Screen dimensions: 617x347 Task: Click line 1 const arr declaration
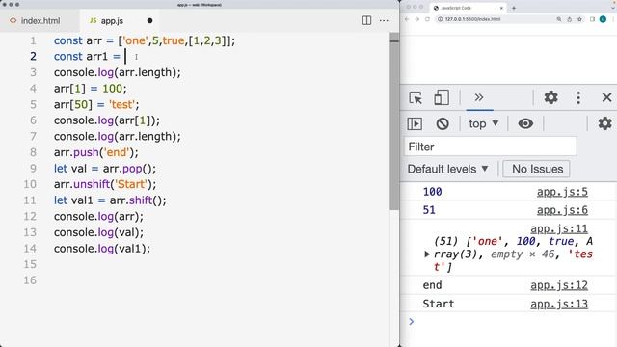pos(145,40)
